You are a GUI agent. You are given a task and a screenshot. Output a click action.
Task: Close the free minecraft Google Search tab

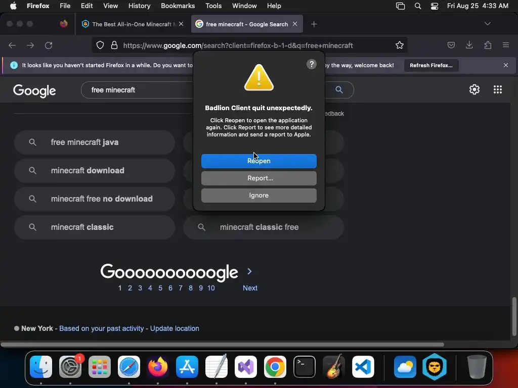[x=295, y=24]
